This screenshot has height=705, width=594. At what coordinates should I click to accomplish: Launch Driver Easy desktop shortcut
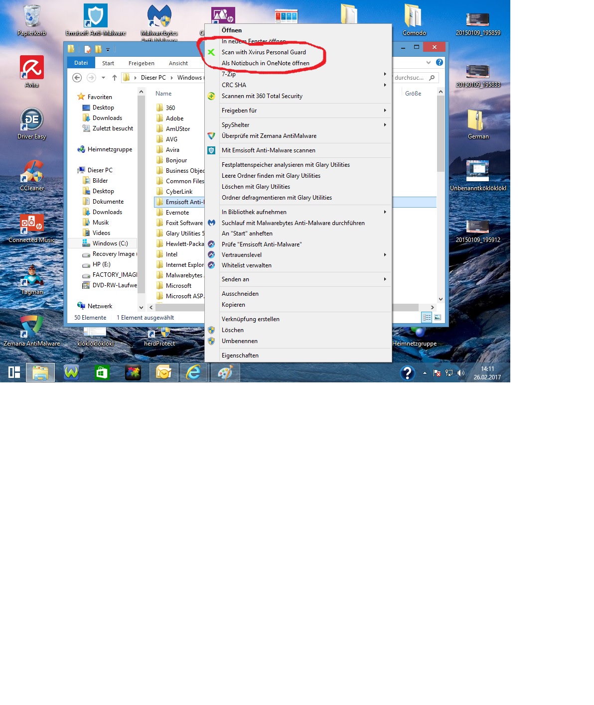31,123
